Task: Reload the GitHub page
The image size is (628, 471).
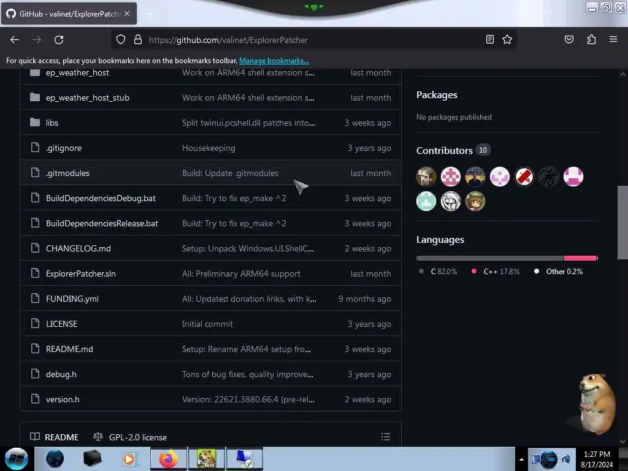Action: 59,40
